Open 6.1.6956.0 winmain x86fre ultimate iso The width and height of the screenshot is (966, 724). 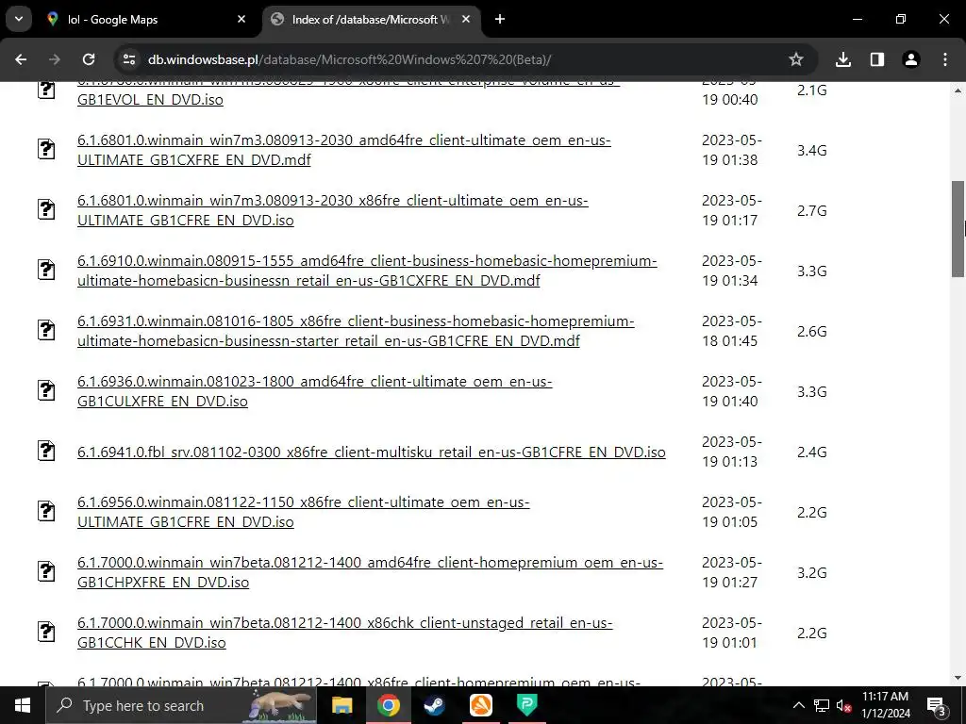[x=303, y=512]
